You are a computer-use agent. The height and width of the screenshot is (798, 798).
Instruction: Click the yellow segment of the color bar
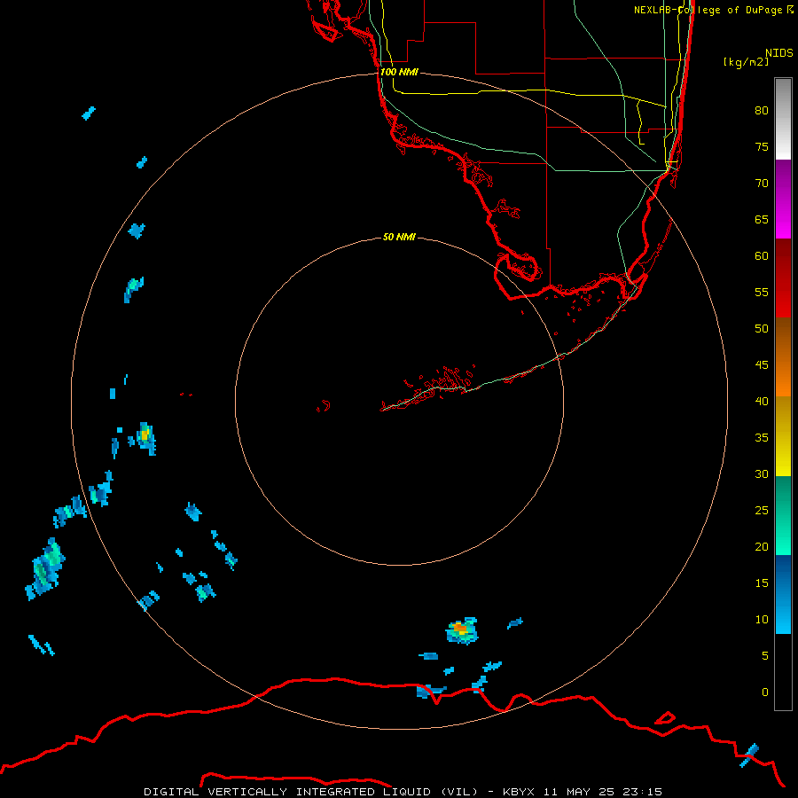[x=783, y=436]
